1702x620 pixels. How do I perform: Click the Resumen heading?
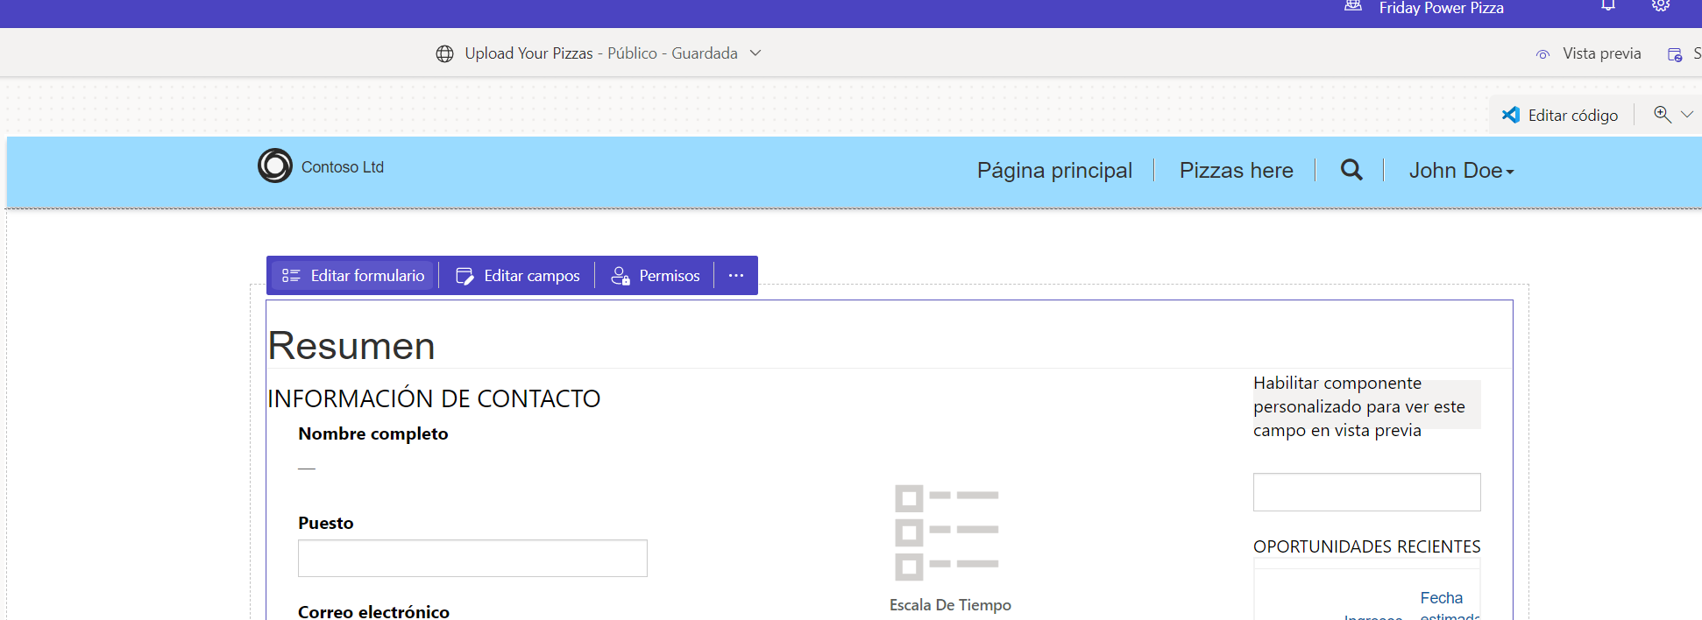[351, 345]
